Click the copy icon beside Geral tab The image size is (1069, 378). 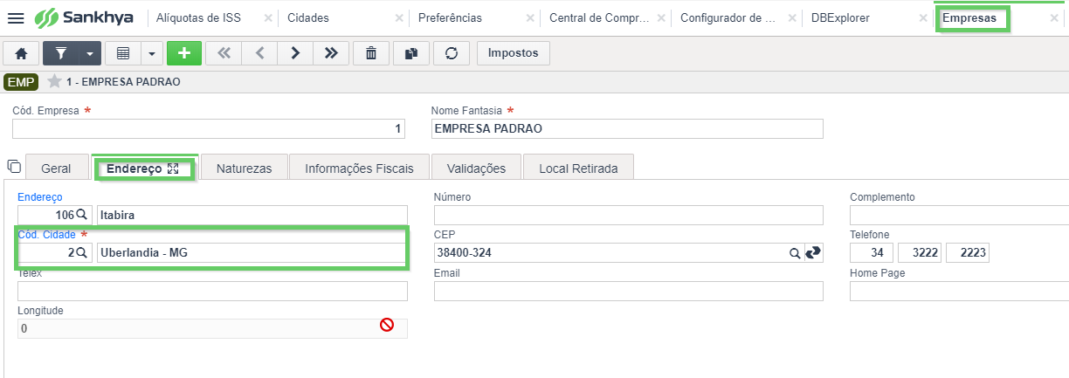pos(13,166)
